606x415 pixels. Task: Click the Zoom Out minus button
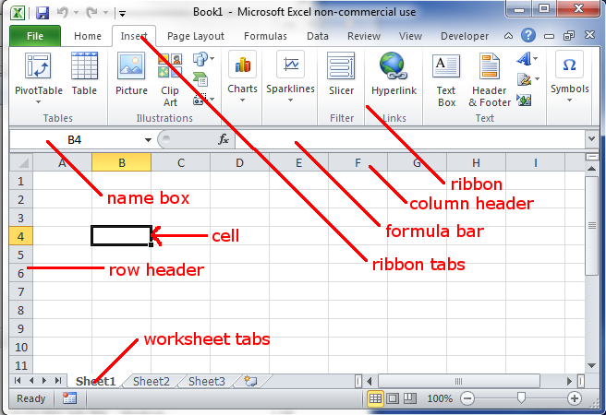click(467, 398)
